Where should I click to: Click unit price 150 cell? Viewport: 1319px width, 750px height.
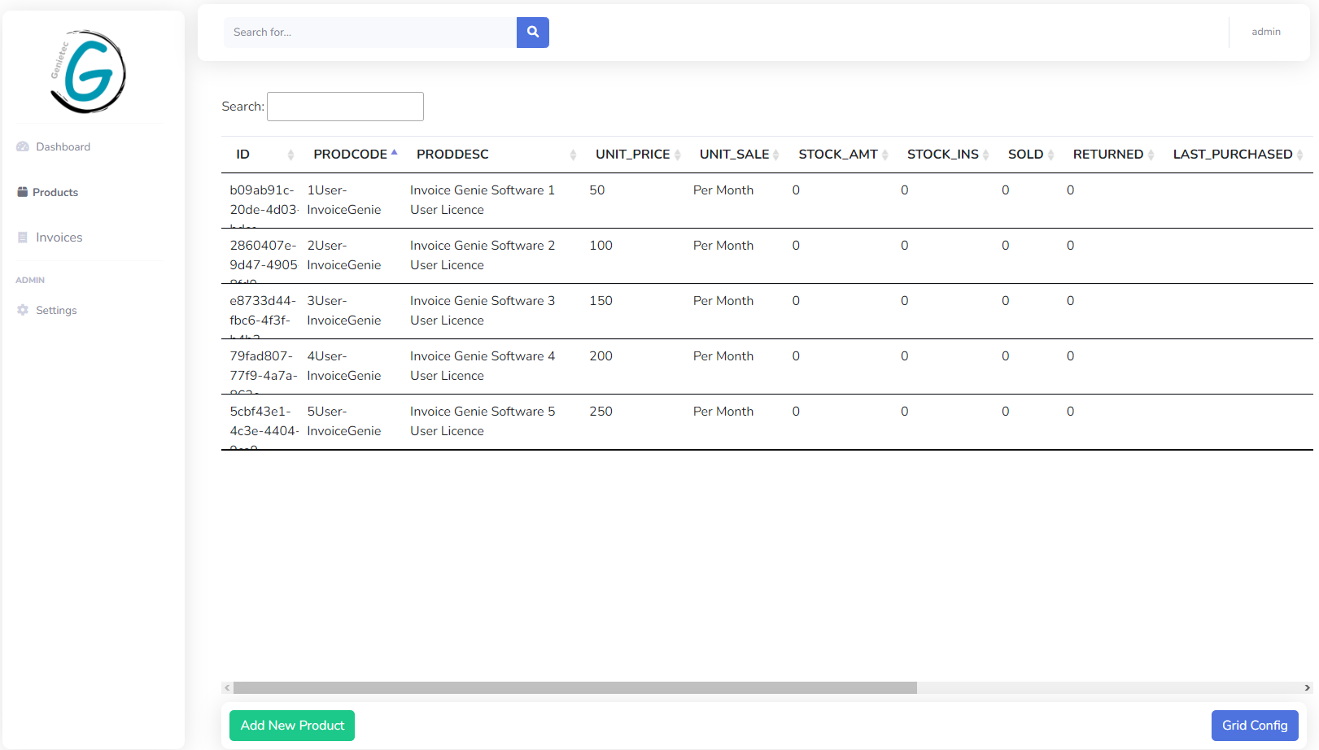tap(601, 301)
